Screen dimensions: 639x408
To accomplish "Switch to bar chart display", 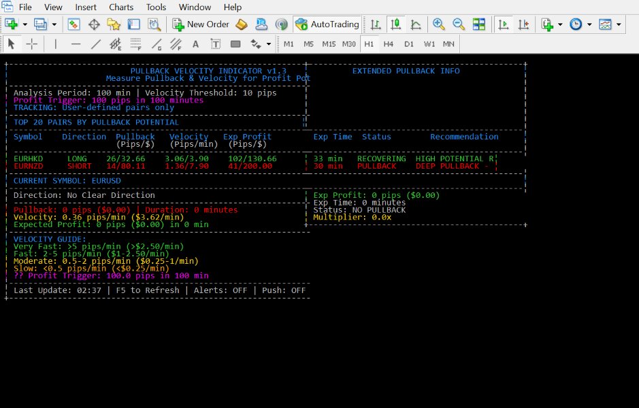I will [376, 24].
